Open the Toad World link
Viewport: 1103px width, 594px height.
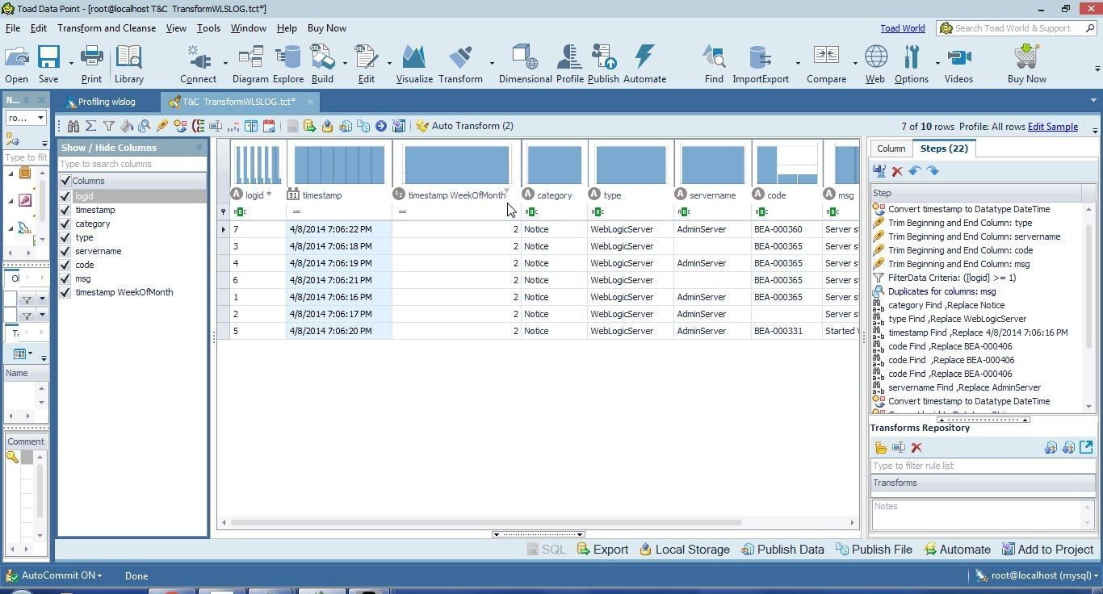click(903, 28)
